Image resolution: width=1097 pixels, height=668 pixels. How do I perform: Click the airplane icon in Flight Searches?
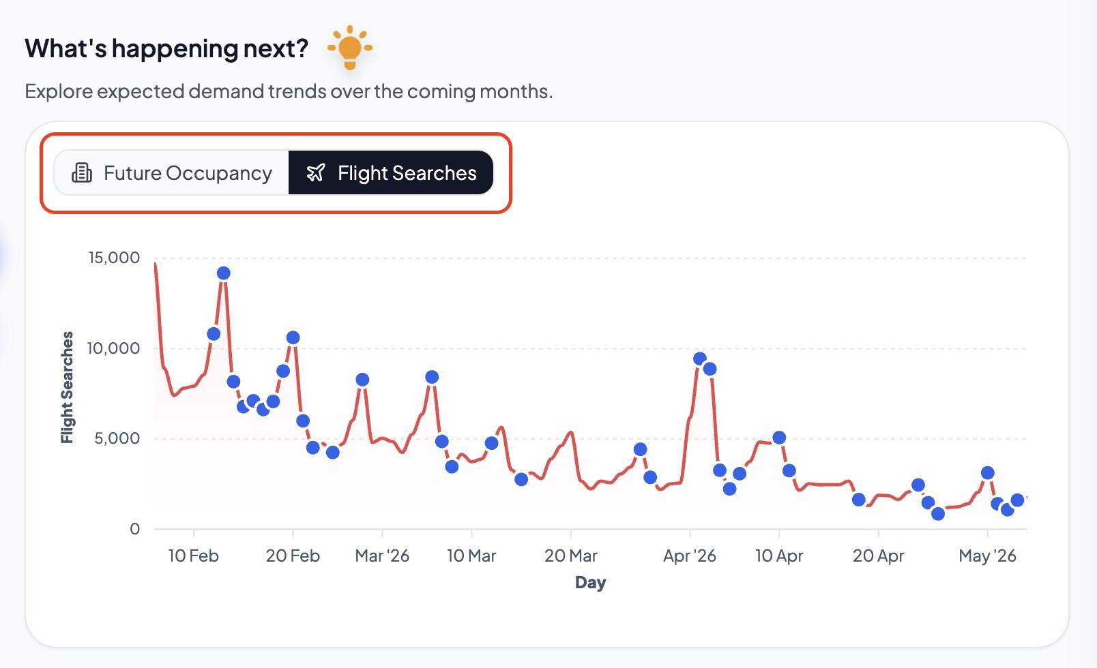[315, 173]
